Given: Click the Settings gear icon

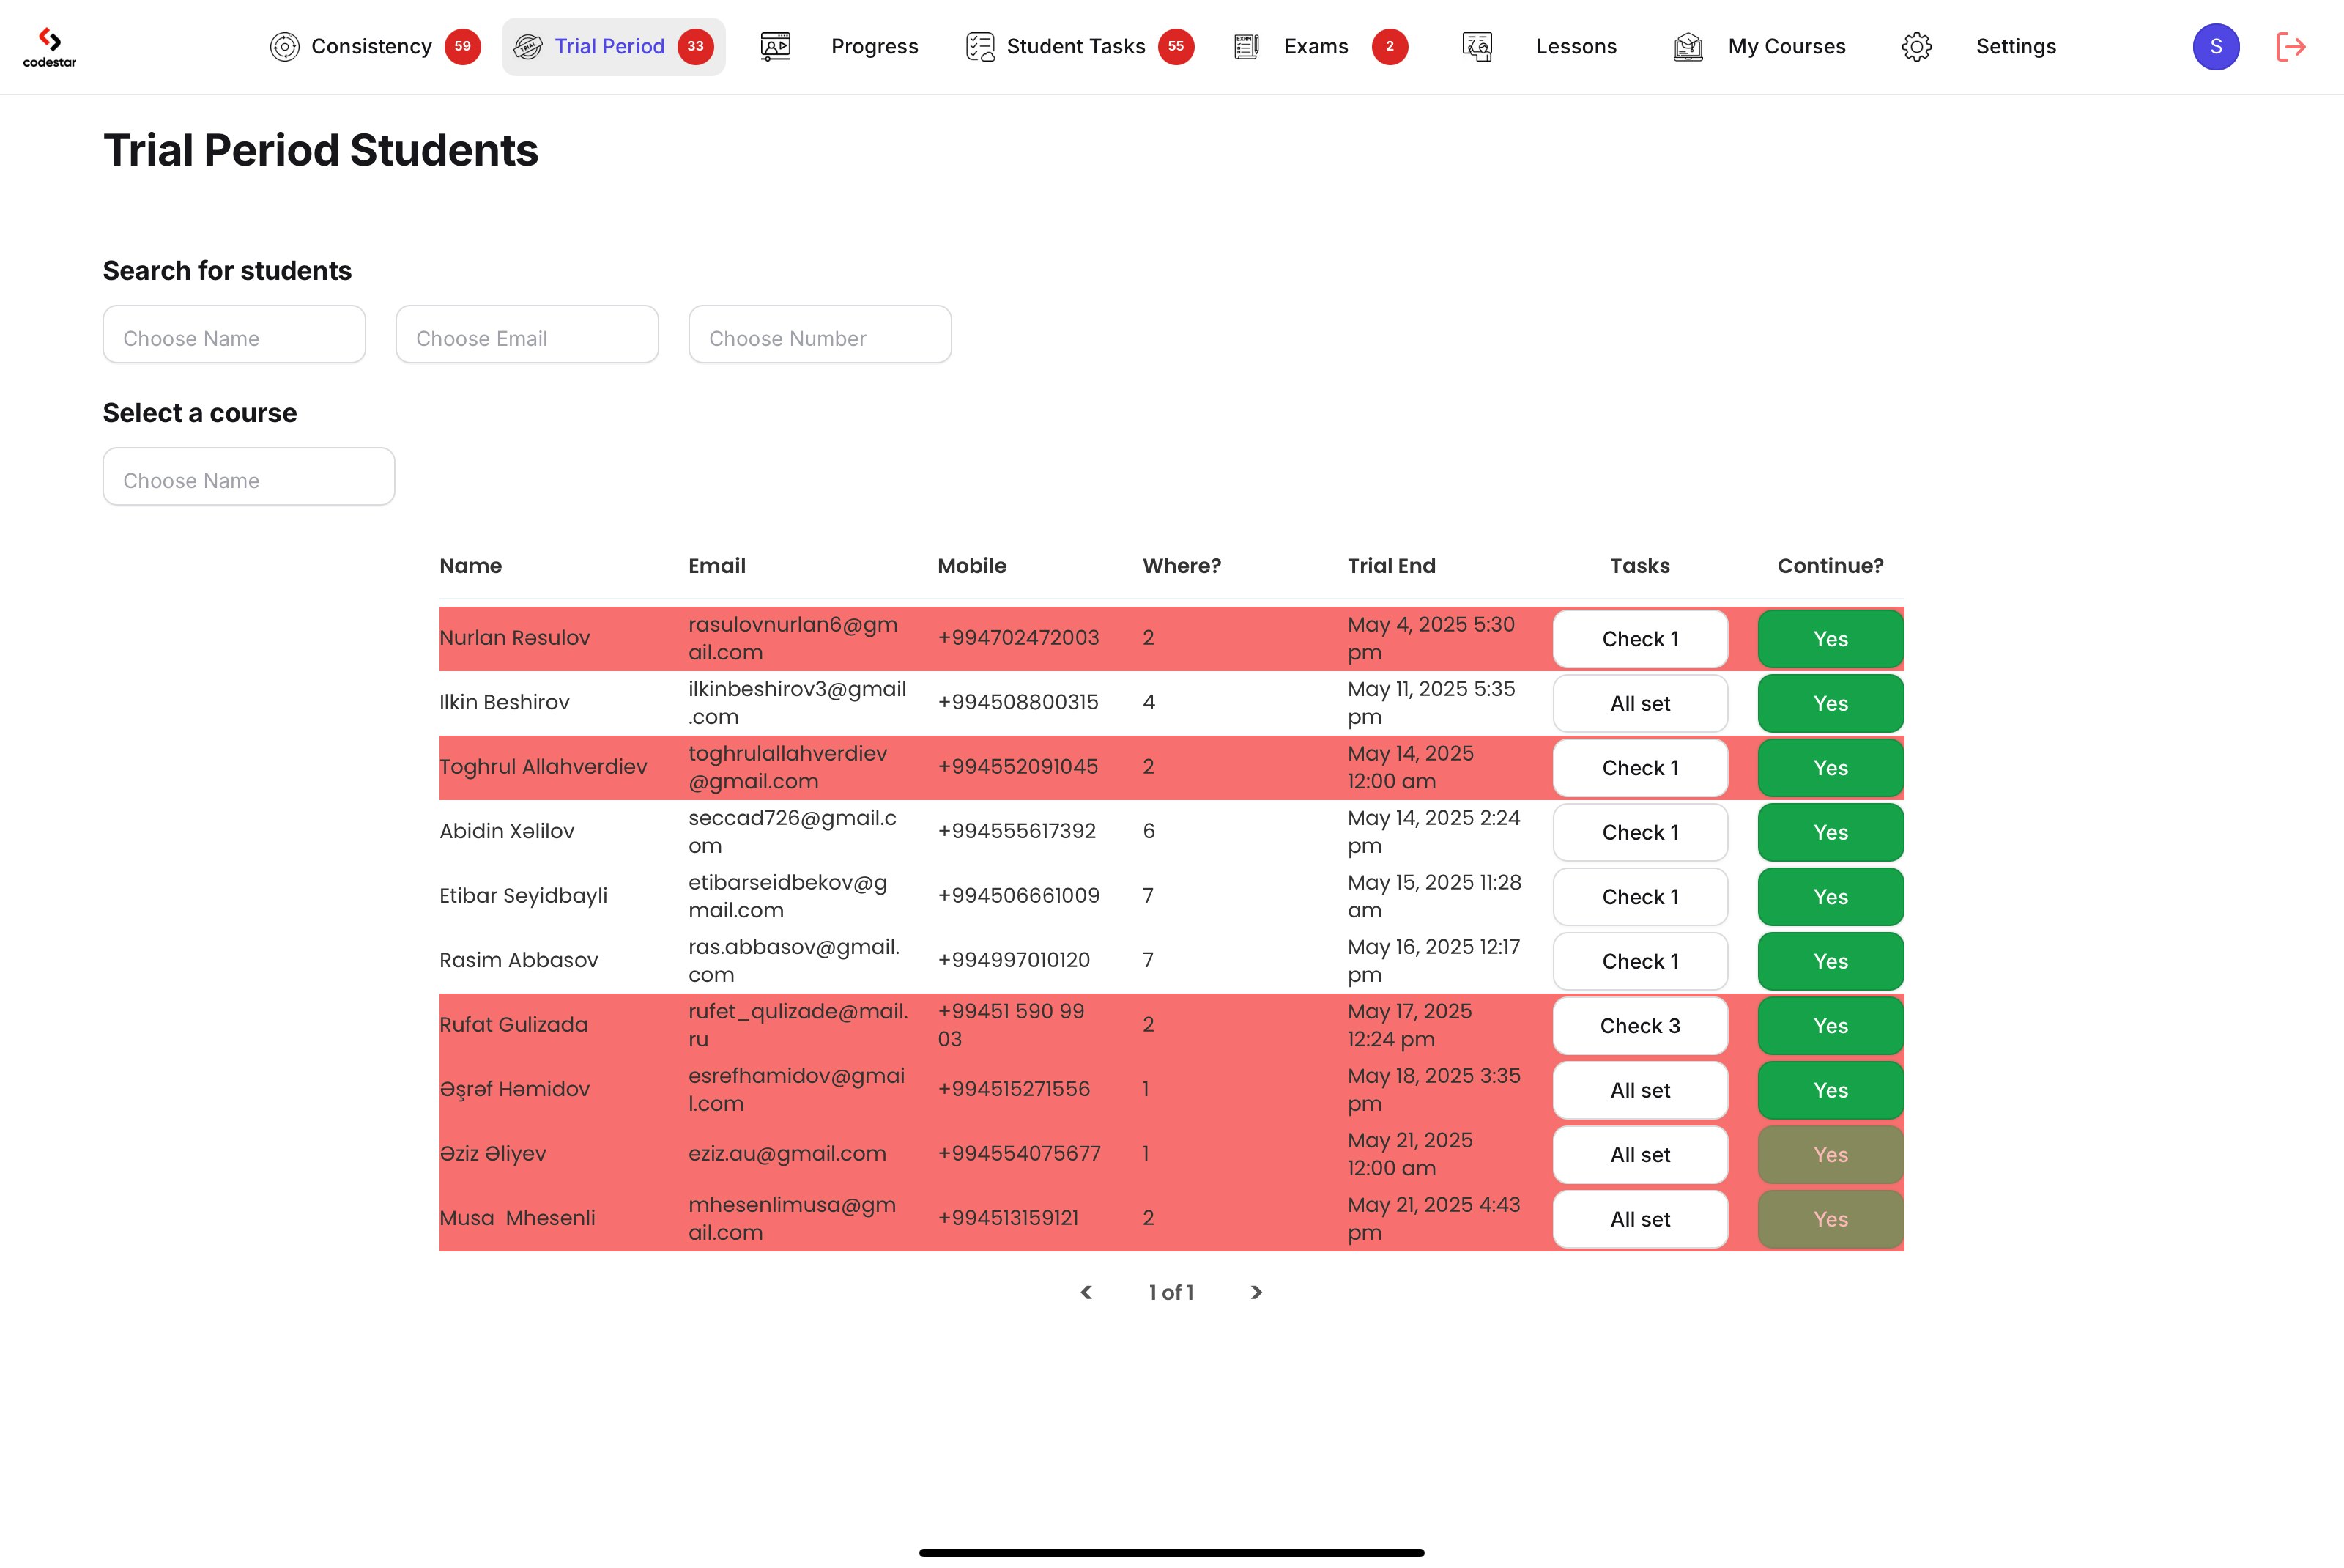Looking at the screenshot, I should pyautogui.click(x=1916, y=47).
